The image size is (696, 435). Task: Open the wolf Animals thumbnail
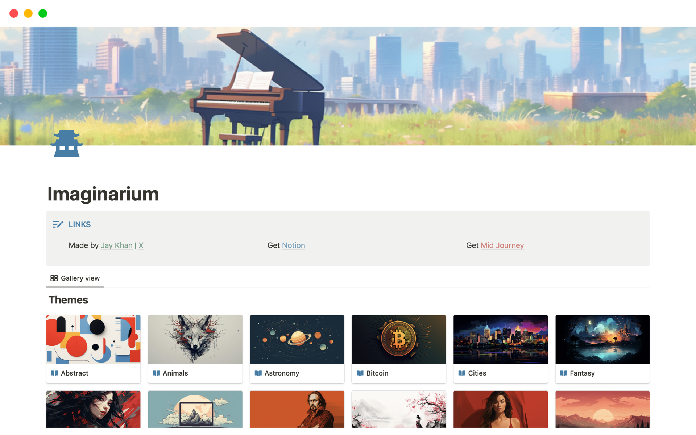(195, 339)
